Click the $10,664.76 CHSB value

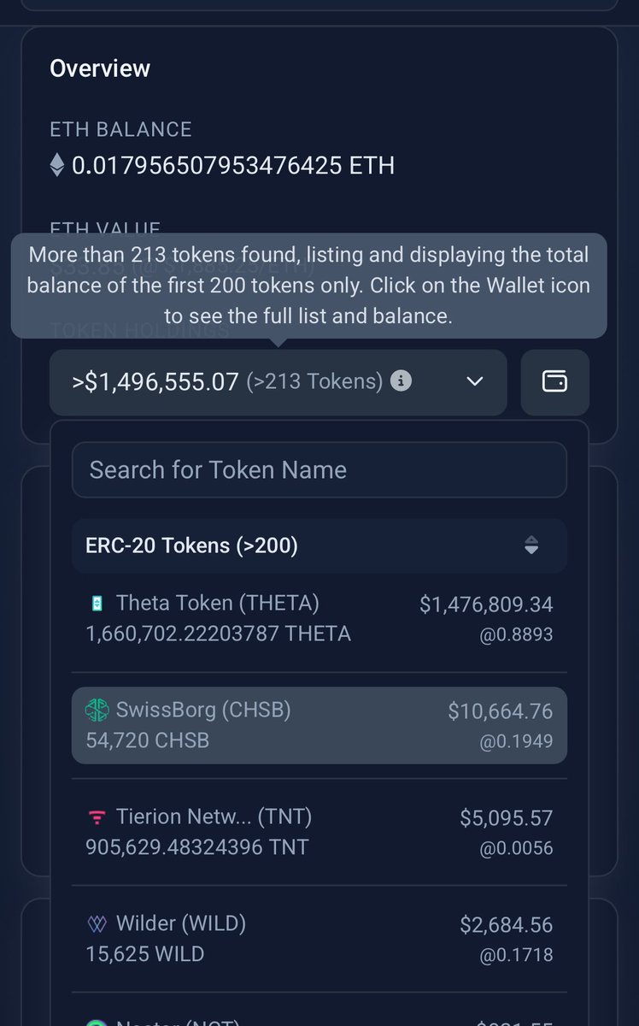click(x=501, y=711)
